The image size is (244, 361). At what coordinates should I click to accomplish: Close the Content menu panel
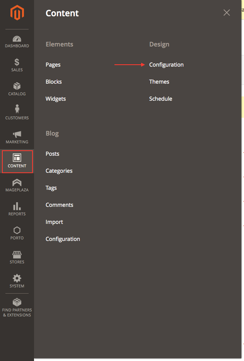(x=227, y=12)
